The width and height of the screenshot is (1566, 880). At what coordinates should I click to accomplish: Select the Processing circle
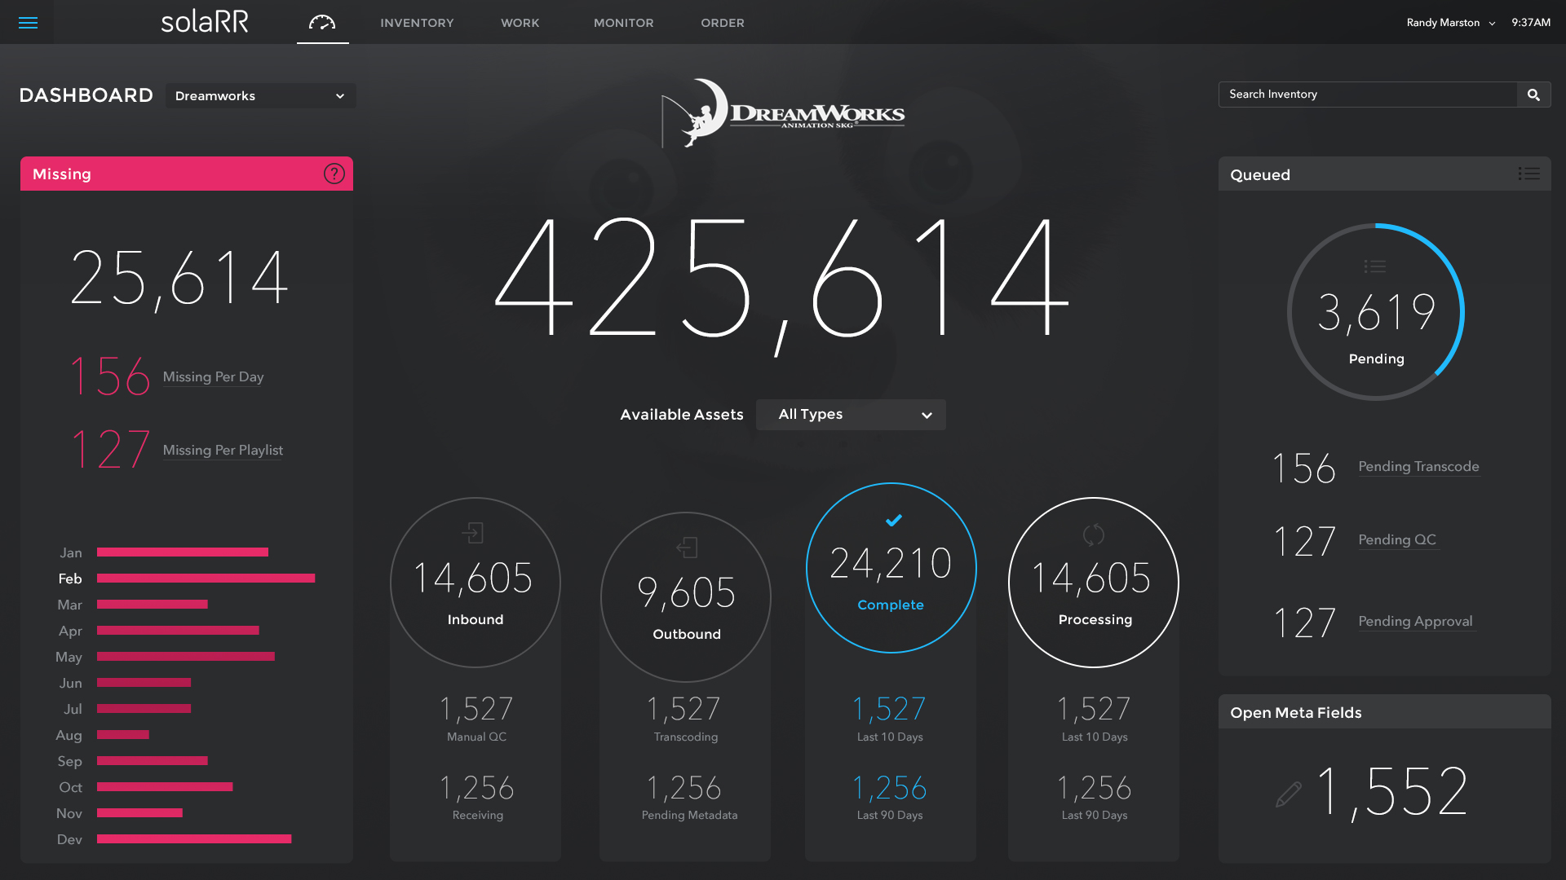(x=1094, y=583)
